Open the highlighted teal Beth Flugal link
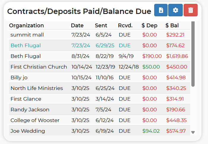The height and width of the screenshot is (144, 208). 26,45
